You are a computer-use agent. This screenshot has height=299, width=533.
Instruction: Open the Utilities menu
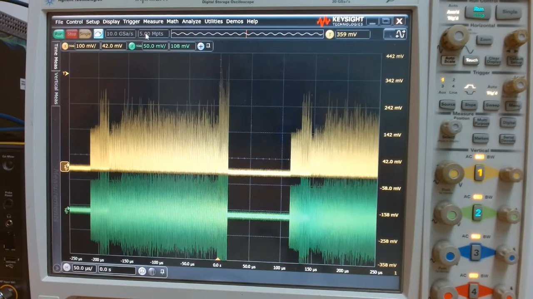coord(214,22)
